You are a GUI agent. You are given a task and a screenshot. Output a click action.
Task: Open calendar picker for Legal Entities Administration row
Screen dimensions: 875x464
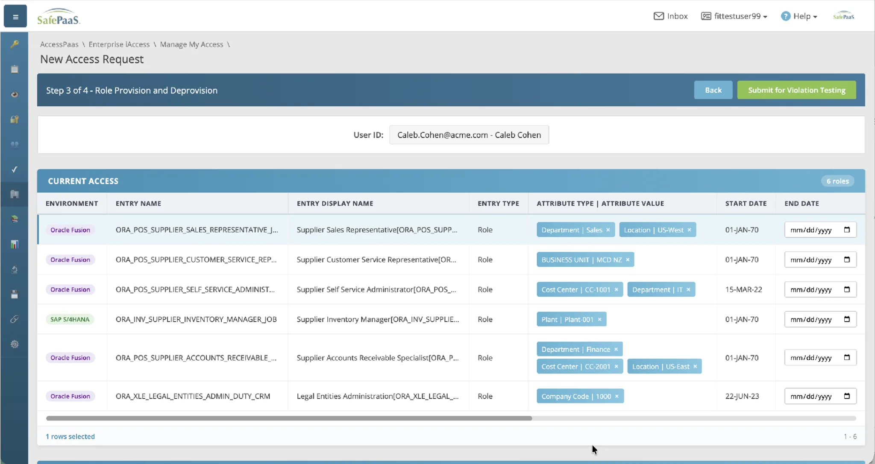tap(847, 396)
